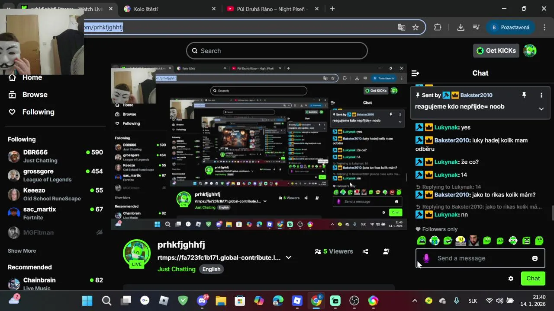The height and width of the screenshot is (311, 554).
Task: Insert the green laughing emote
Action: (x=448, y=241)
